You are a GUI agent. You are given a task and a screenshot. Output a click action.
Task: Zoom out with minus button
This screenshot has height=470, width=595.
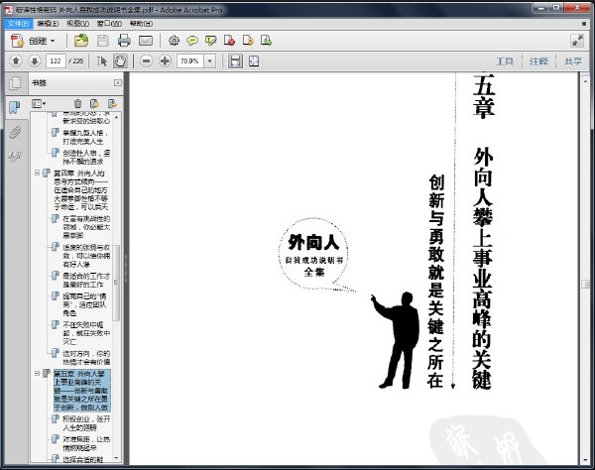tap(146, 61)
